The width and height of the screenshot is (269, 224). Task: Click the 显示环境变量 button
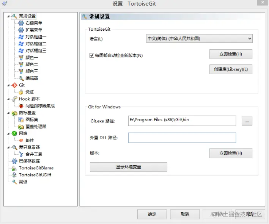click(x=129, y=167)
